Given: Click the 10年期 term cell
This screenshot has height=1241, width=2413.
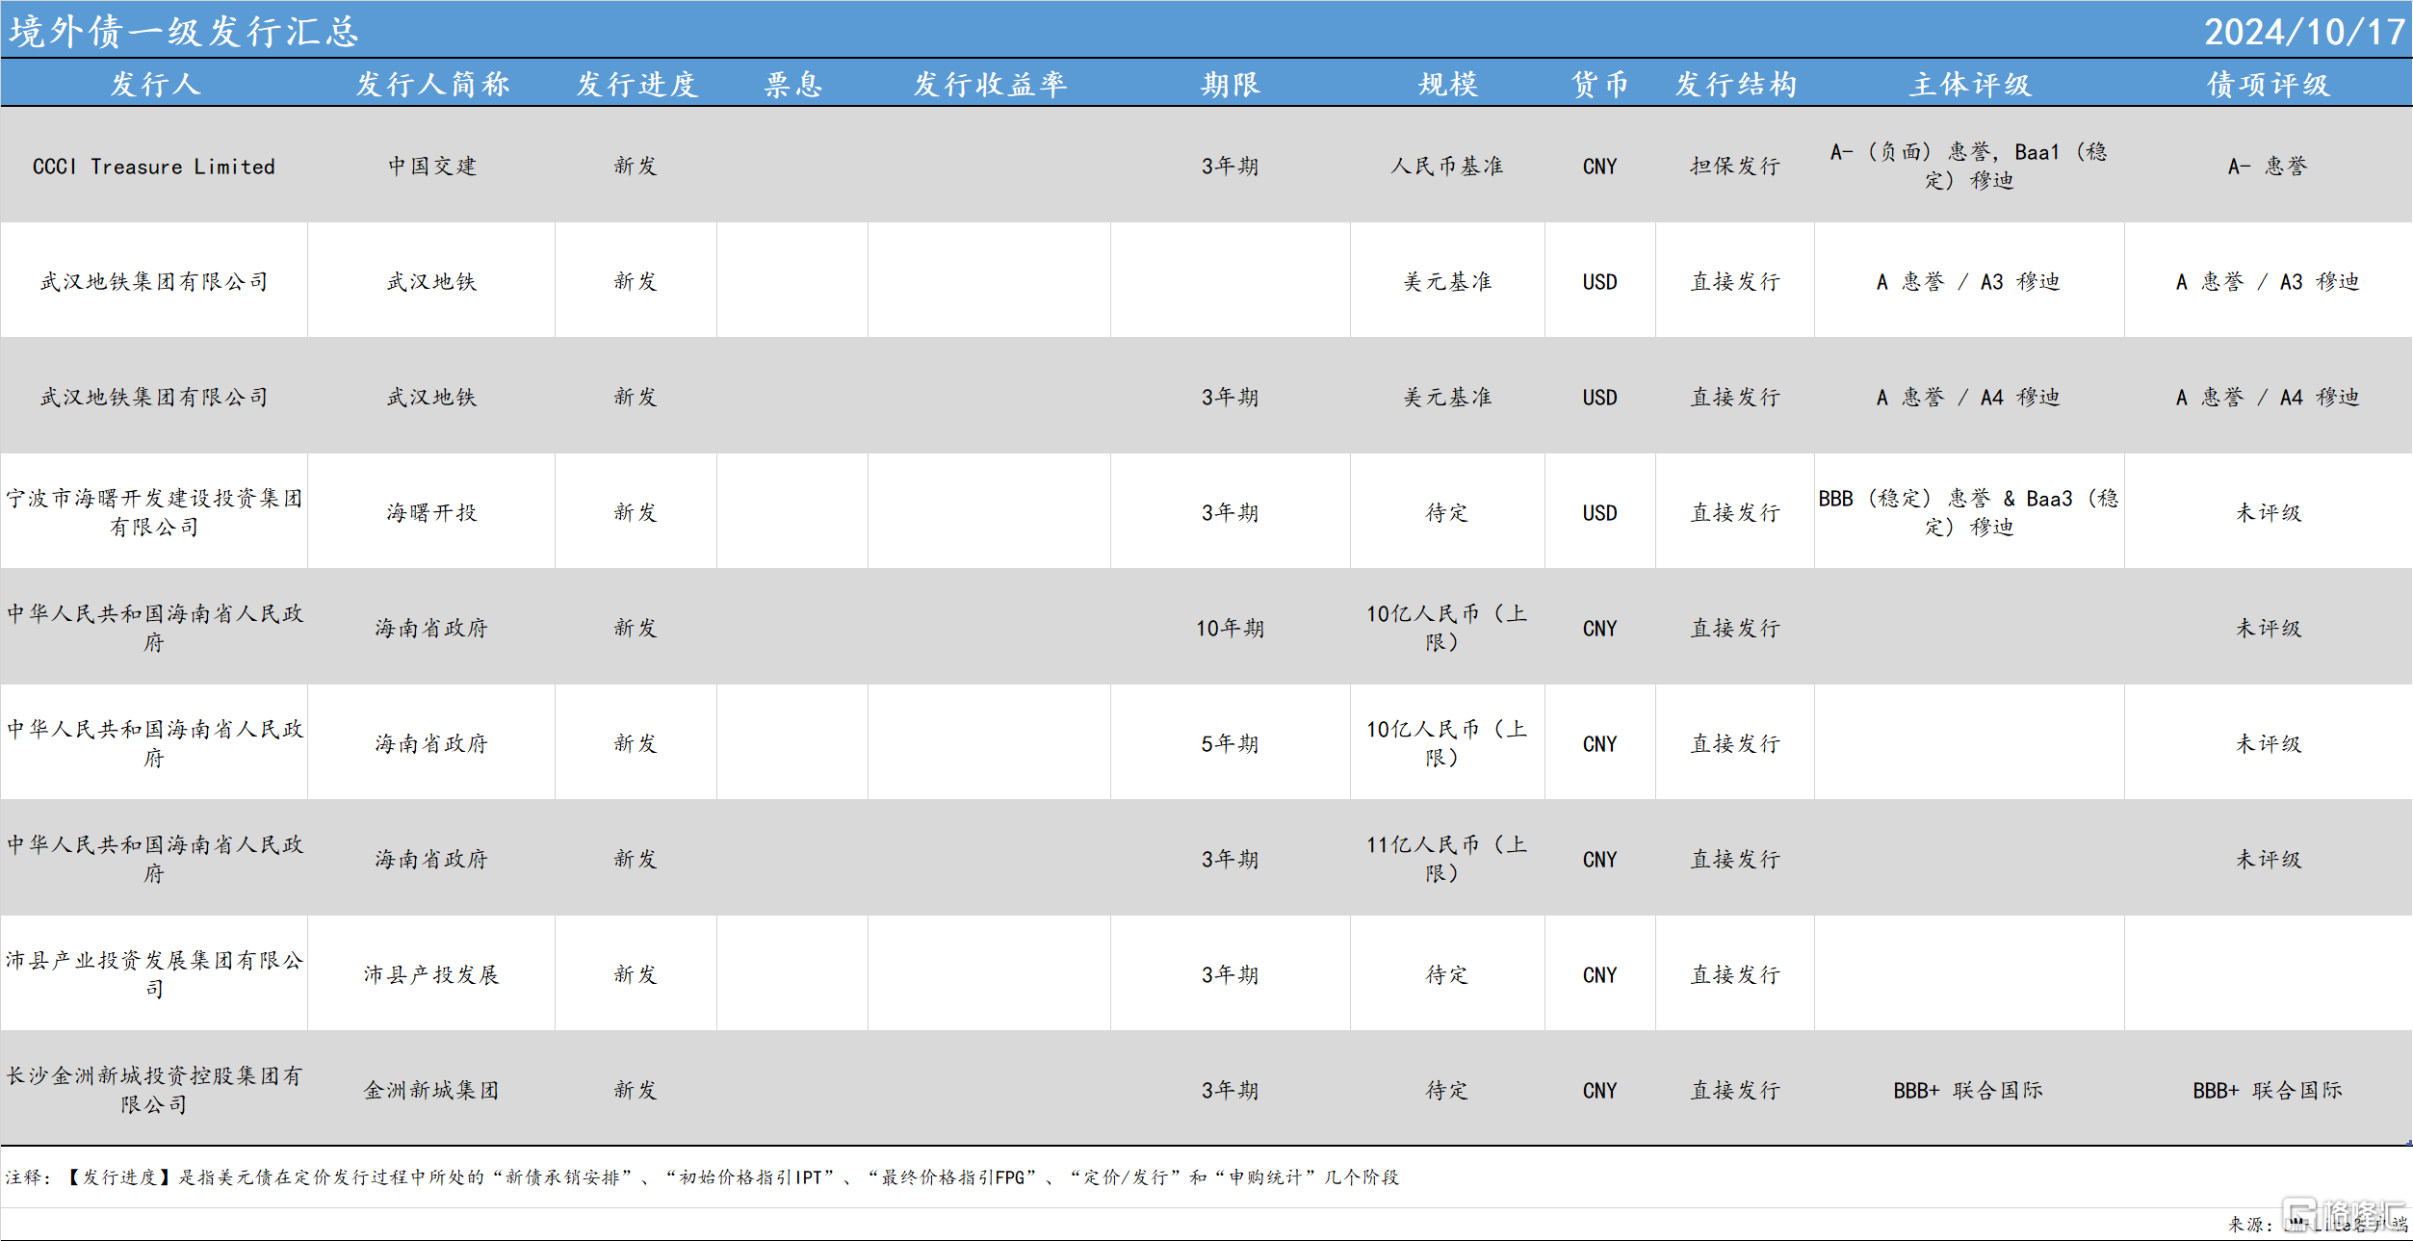Looking at the screenshot, I should click(1230, 628).
